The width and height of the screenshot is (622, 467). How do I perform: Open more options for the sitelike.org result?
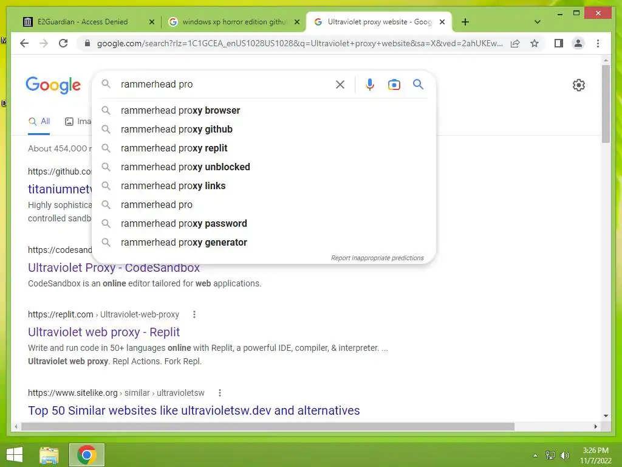220,393
